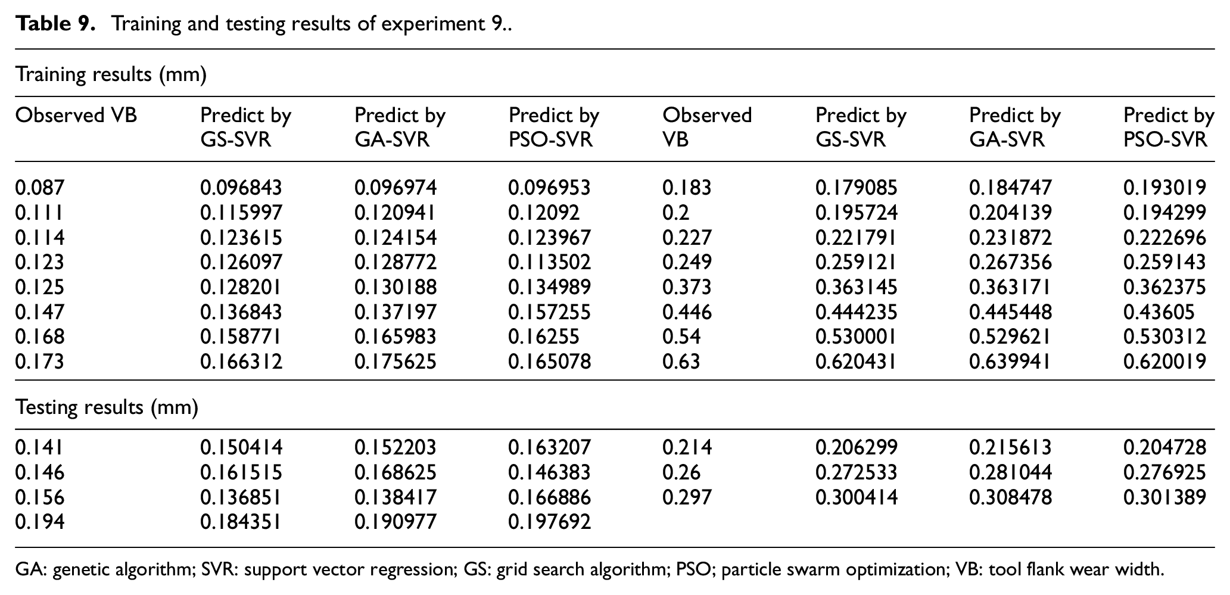Click the testing value 0.301389
The height and width of the screenshot is (595, 1230).
[1164, 497]
